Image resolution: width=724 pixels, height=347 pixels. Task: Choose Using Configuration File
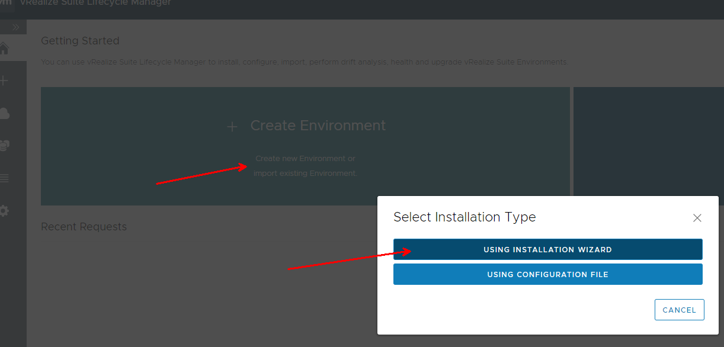(547, 274)
